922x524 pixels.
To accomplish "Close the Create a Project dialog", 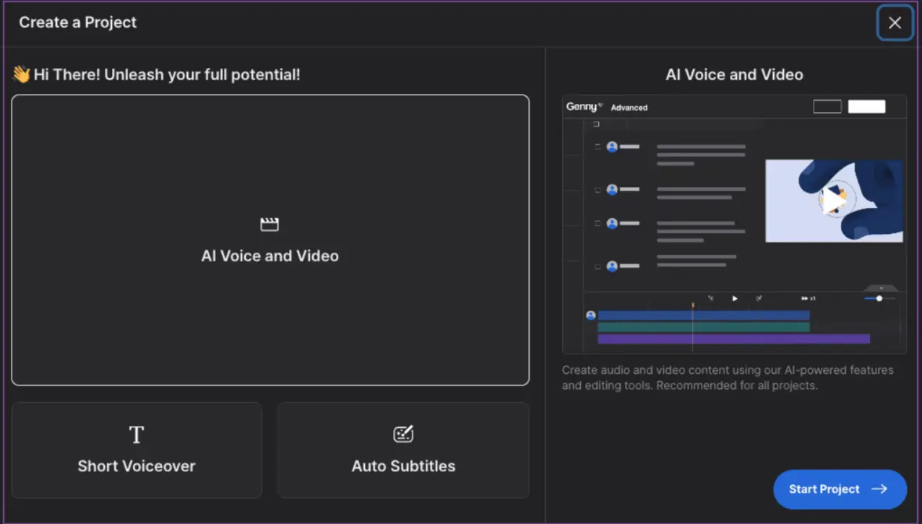I will pyautogui.click(x=895, y=22).
